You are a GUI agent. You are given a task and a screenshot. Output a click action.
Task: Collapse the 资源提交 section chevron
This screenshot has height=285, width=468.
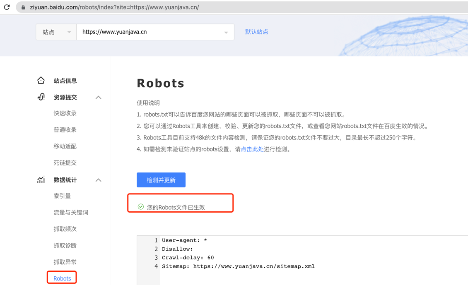(98, 97)
